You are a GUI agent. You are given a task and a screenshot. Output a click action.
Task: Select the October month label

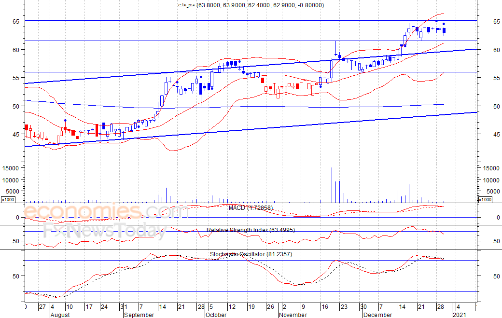(216, 315)
